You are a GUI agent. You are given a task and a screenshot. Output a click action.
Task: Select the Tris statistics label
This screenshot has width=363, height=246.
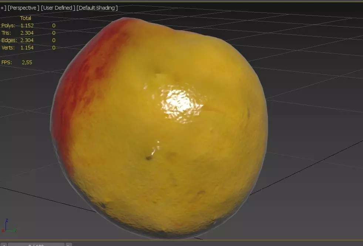click(x=6, y=33)
